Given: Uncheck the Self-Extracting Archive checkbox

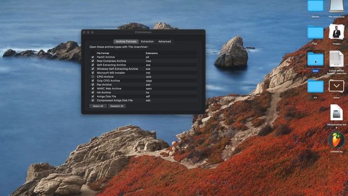Looking at the screenshot, I should click(x=93, y=65).
